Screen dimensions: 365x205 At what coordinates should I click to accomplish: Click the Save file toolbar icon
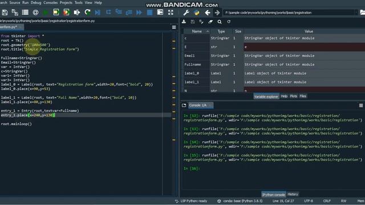click(x=5, y=13)
